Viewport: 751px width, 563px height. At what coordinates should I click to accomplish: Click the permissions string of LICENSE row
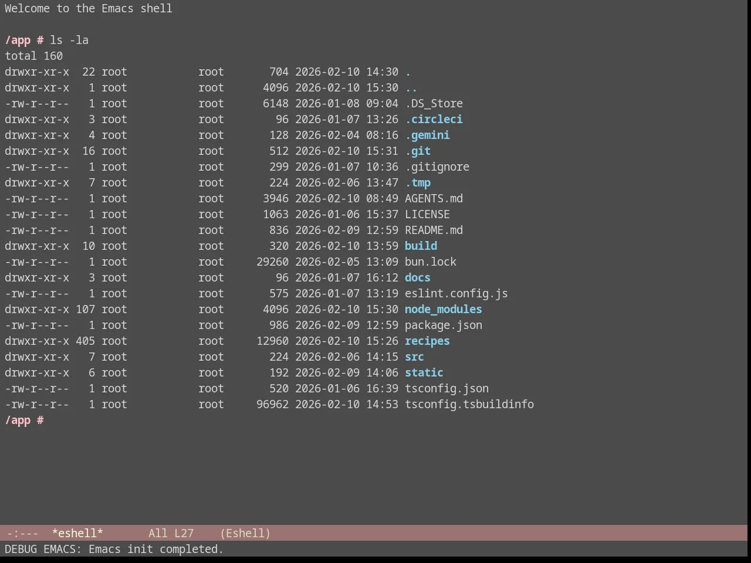[x=36, y=214]
